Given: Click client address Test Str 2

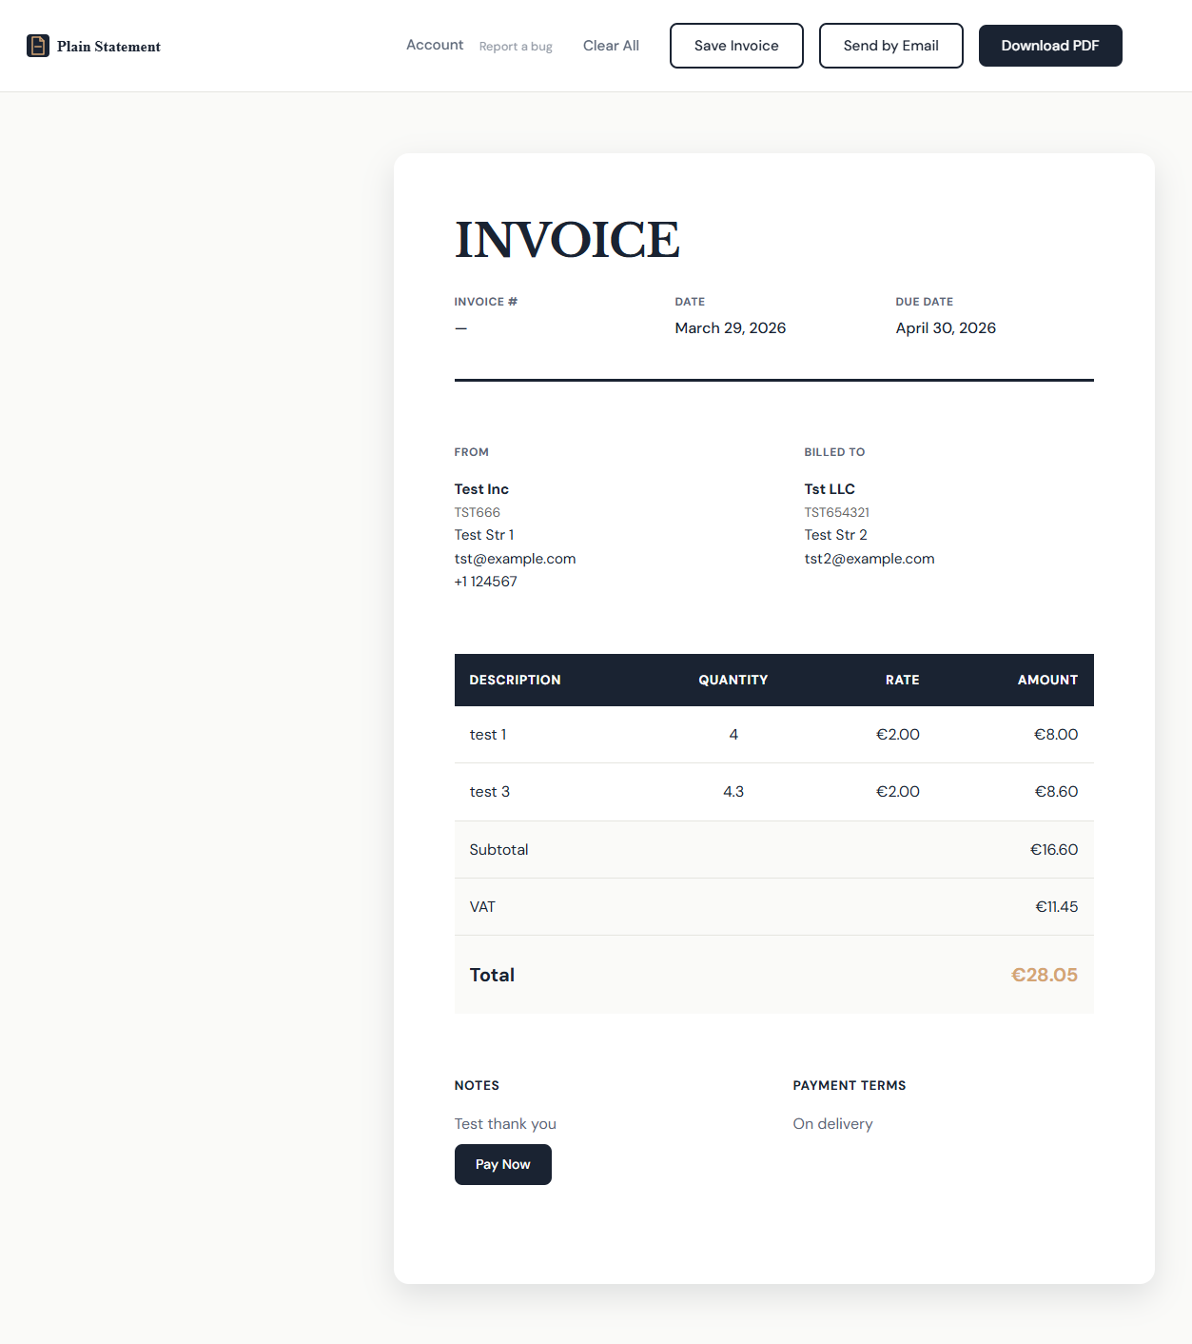Looking at the screenshot, I should 836,535.
